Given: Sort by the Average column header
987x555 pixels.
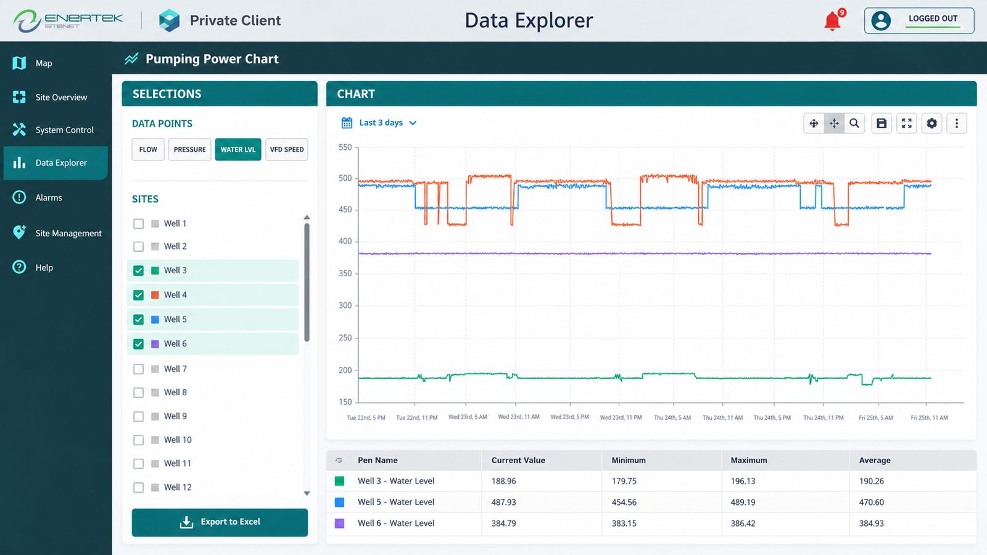Looking at the screenshot, I should click(875, 460).
